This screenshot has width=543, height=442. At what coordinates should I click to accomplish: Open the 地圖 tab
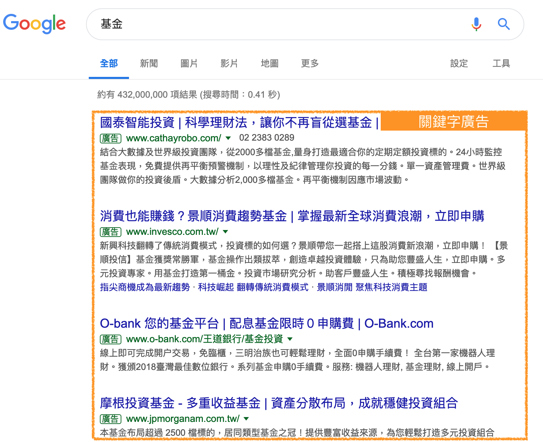pyautogui.click(x=269, y=63)
